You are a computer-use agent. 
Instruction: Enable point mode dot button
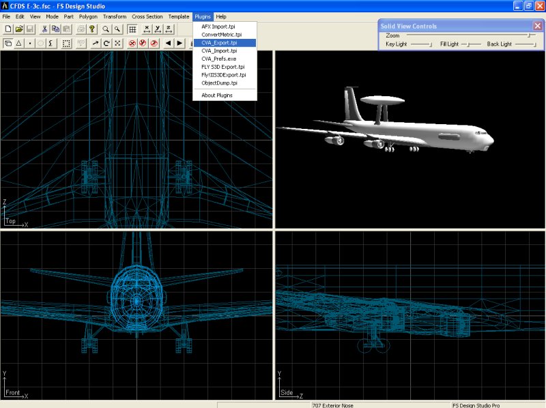(30, 43)
